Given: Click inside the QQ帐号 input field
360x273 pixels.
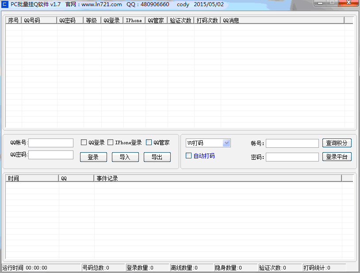Looking at the screenshot, I should (51, 142).
